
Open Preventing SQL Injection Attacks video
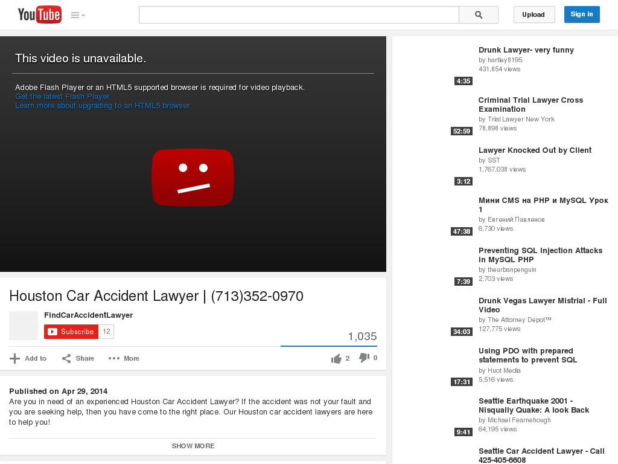pos(540,255)
